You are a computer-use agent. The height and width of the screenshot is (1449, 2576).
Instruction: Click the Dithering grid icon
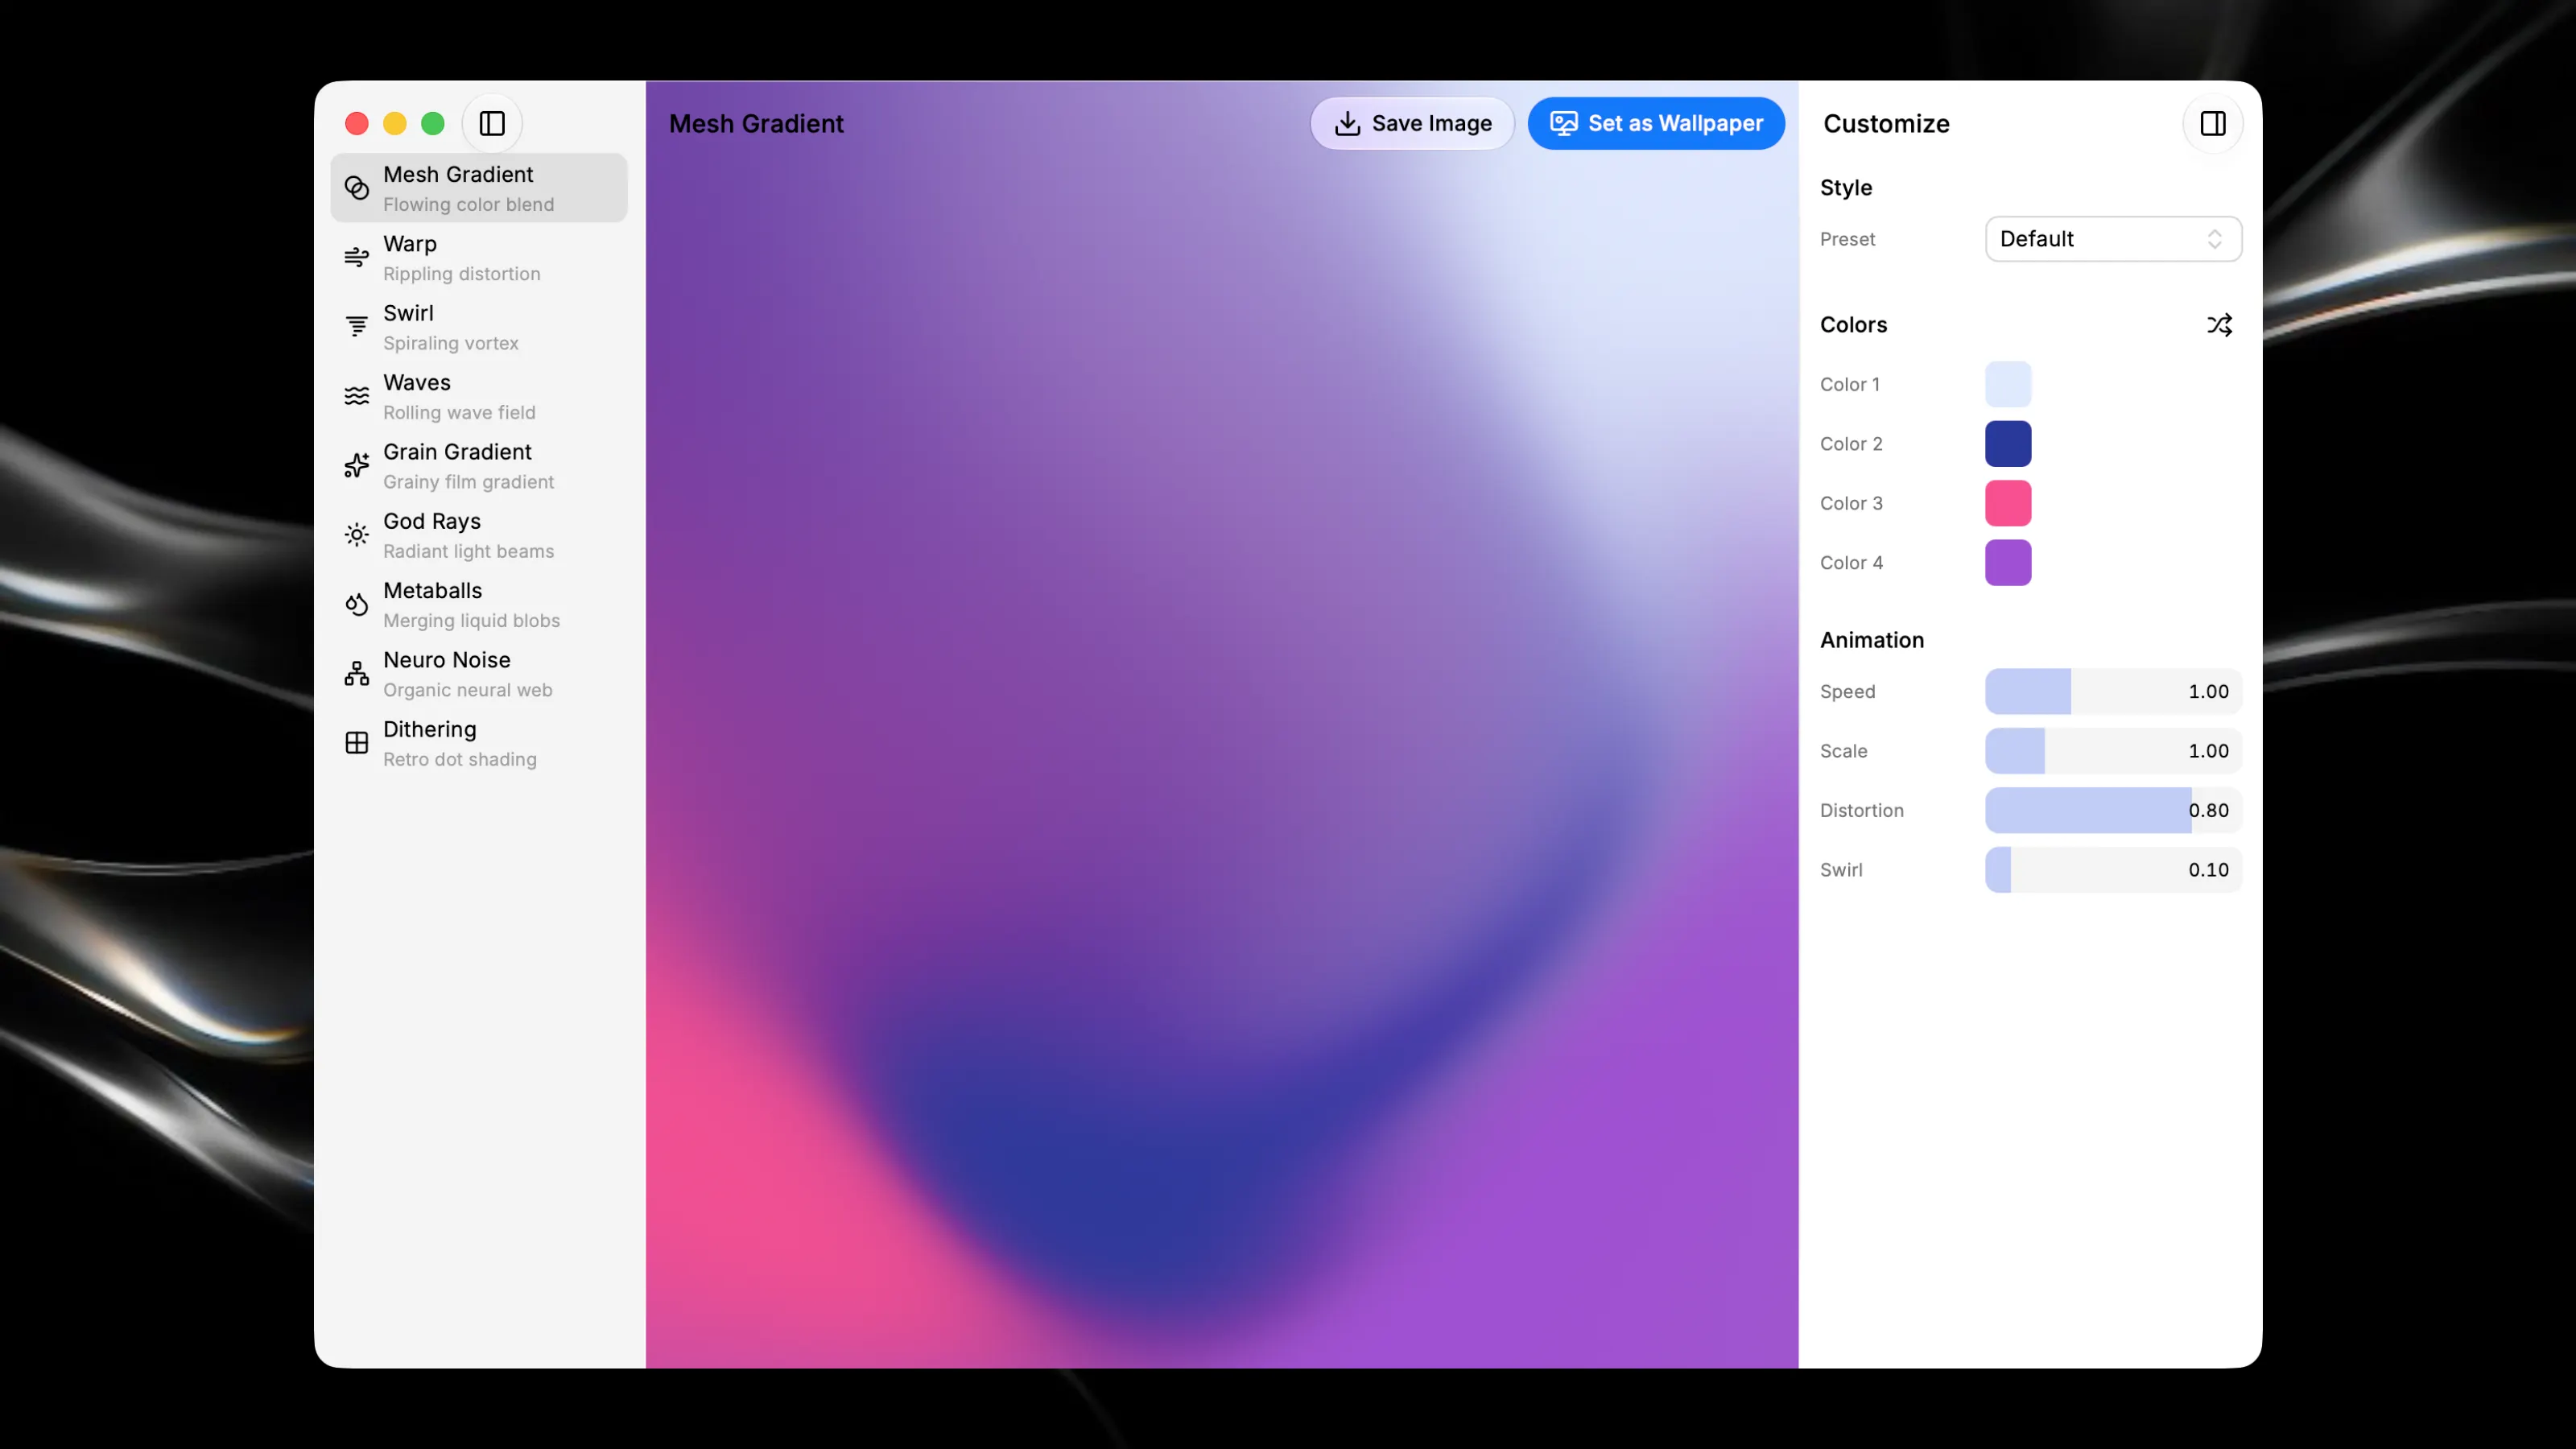click(357, 743)
